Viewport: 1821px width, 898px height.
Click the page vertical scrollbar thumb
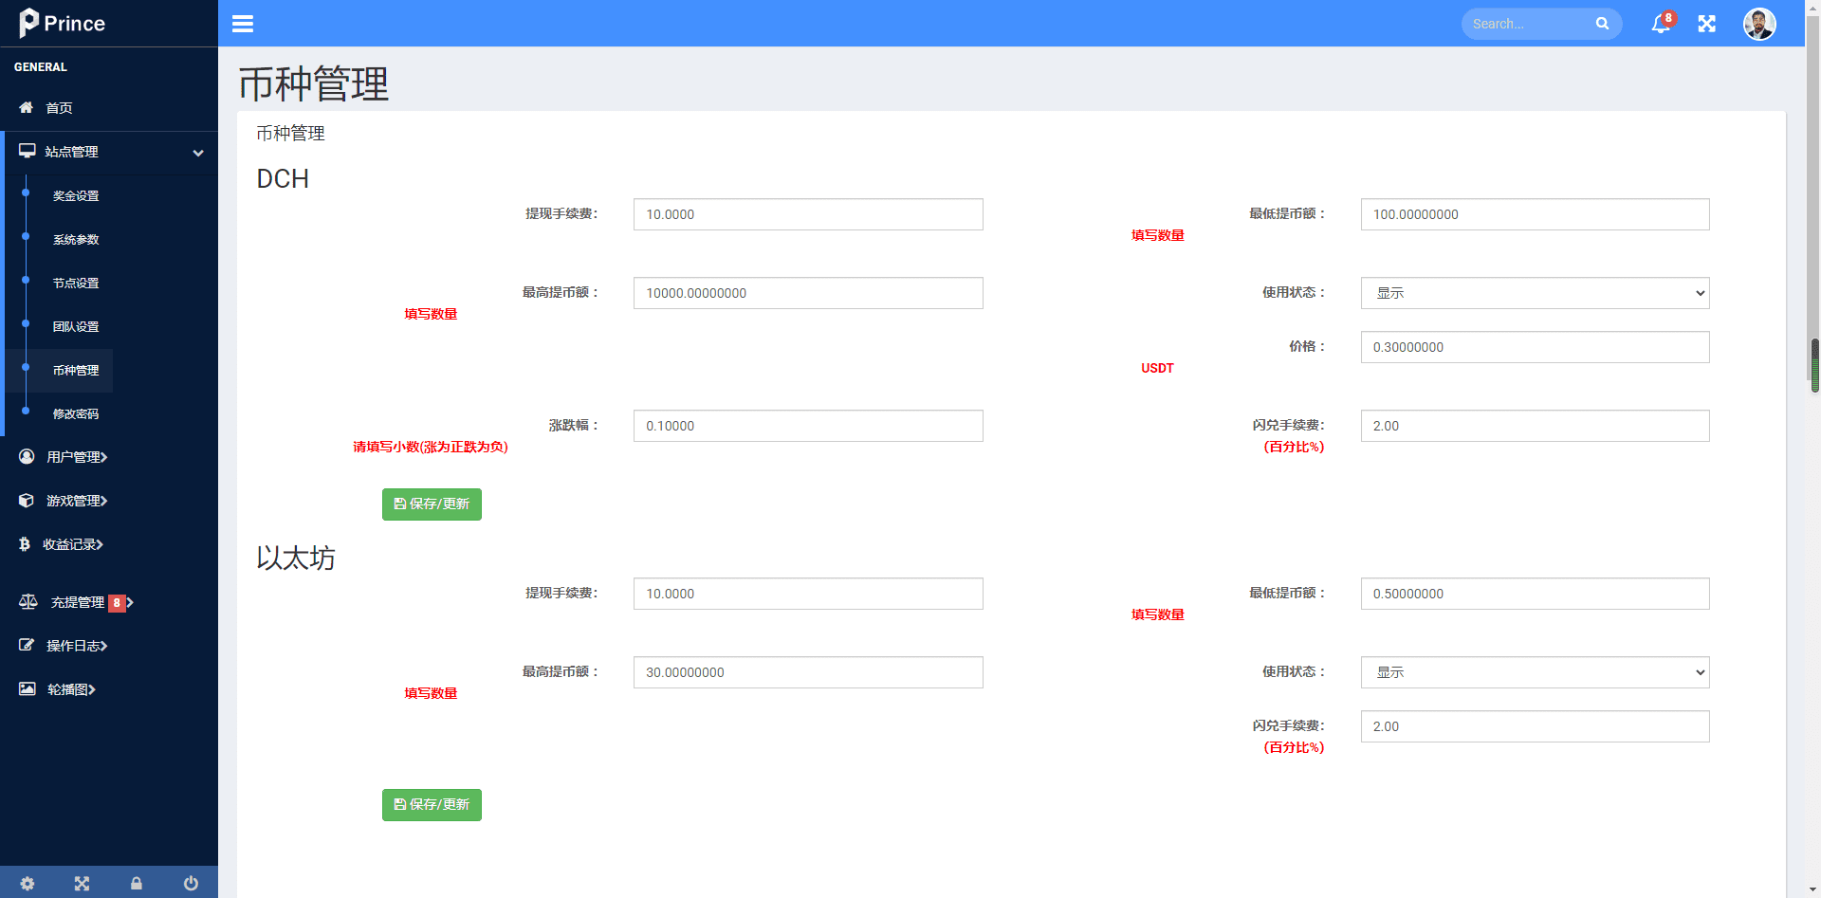(1814, 365)
